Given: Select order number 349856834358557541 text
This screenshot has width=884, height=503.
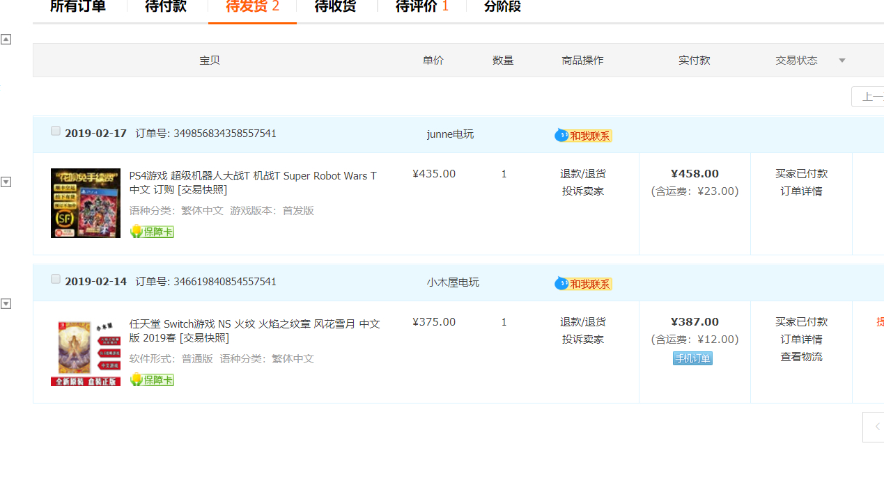Looking at the screenshot, I should pos(225,134).
